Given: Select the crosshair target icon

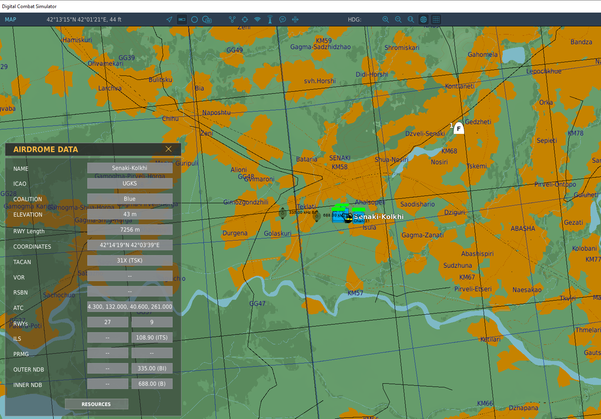Looking at the screenshot, I should tap(245, 19).
